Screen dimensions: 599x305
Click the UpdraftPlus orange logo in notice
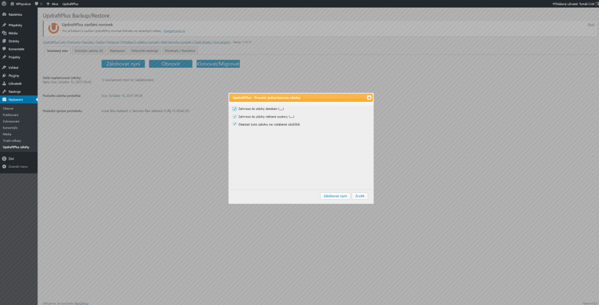tap(54, 28)
